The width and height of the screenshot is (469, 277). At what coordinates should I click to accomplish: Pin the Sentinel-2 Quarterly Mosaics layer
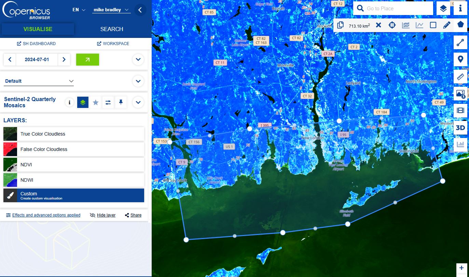click(x=121, y=102)
